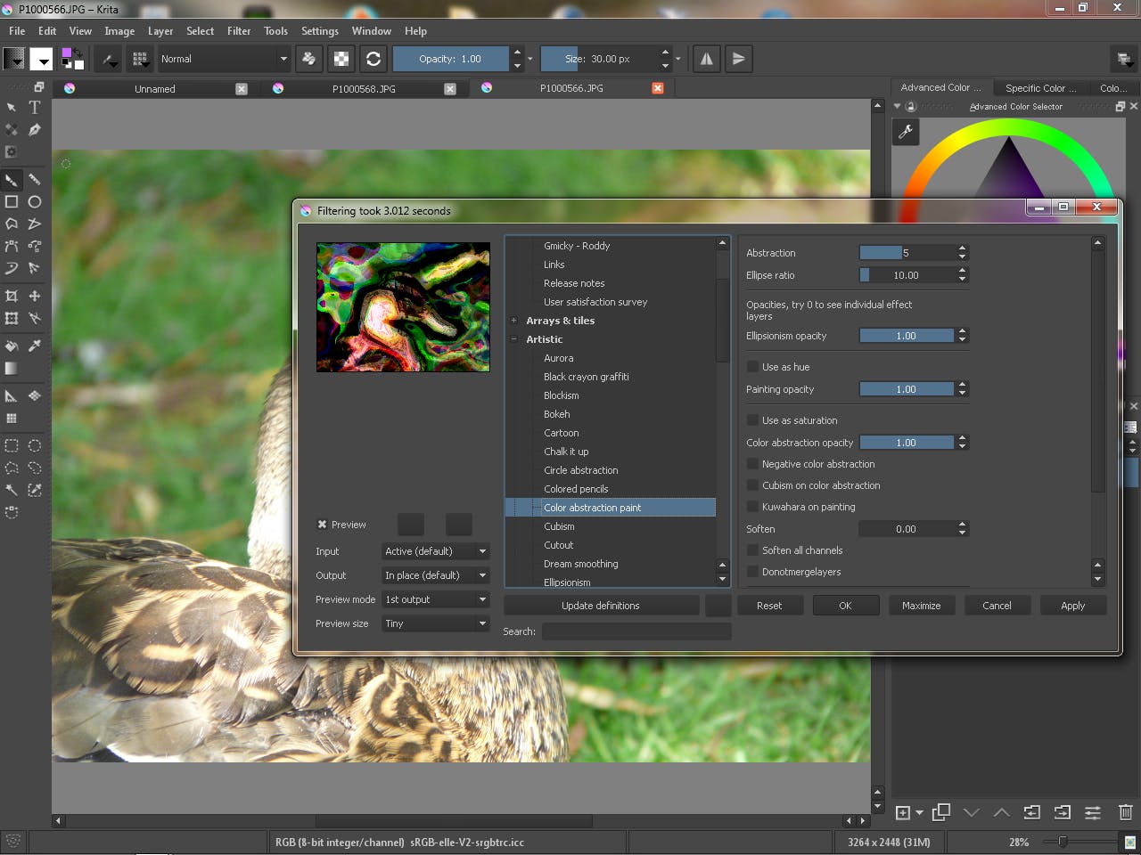Image resolution: width=1141 pixels, height=855 pixels.
Task: Open the Input dropdown showing Active (default)
Action: (x=434, y=551)
